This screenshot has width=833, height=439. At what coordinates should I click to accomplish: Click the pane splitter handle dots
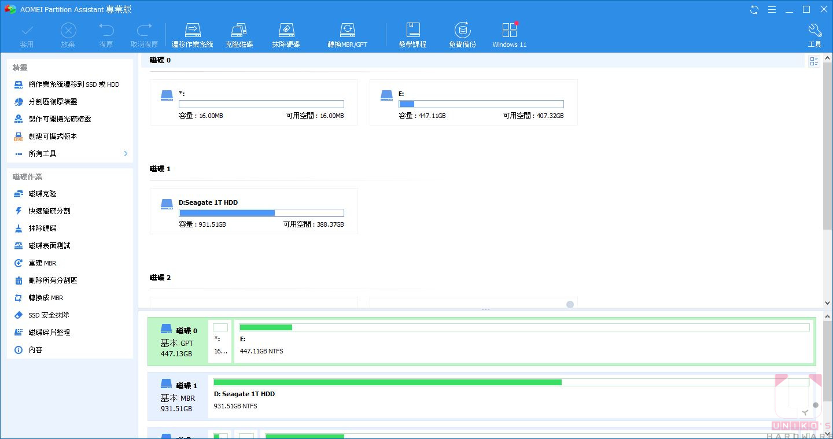tap(486, 309)
